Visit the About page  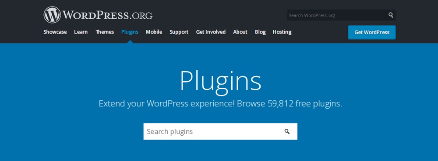pos(240,32)
